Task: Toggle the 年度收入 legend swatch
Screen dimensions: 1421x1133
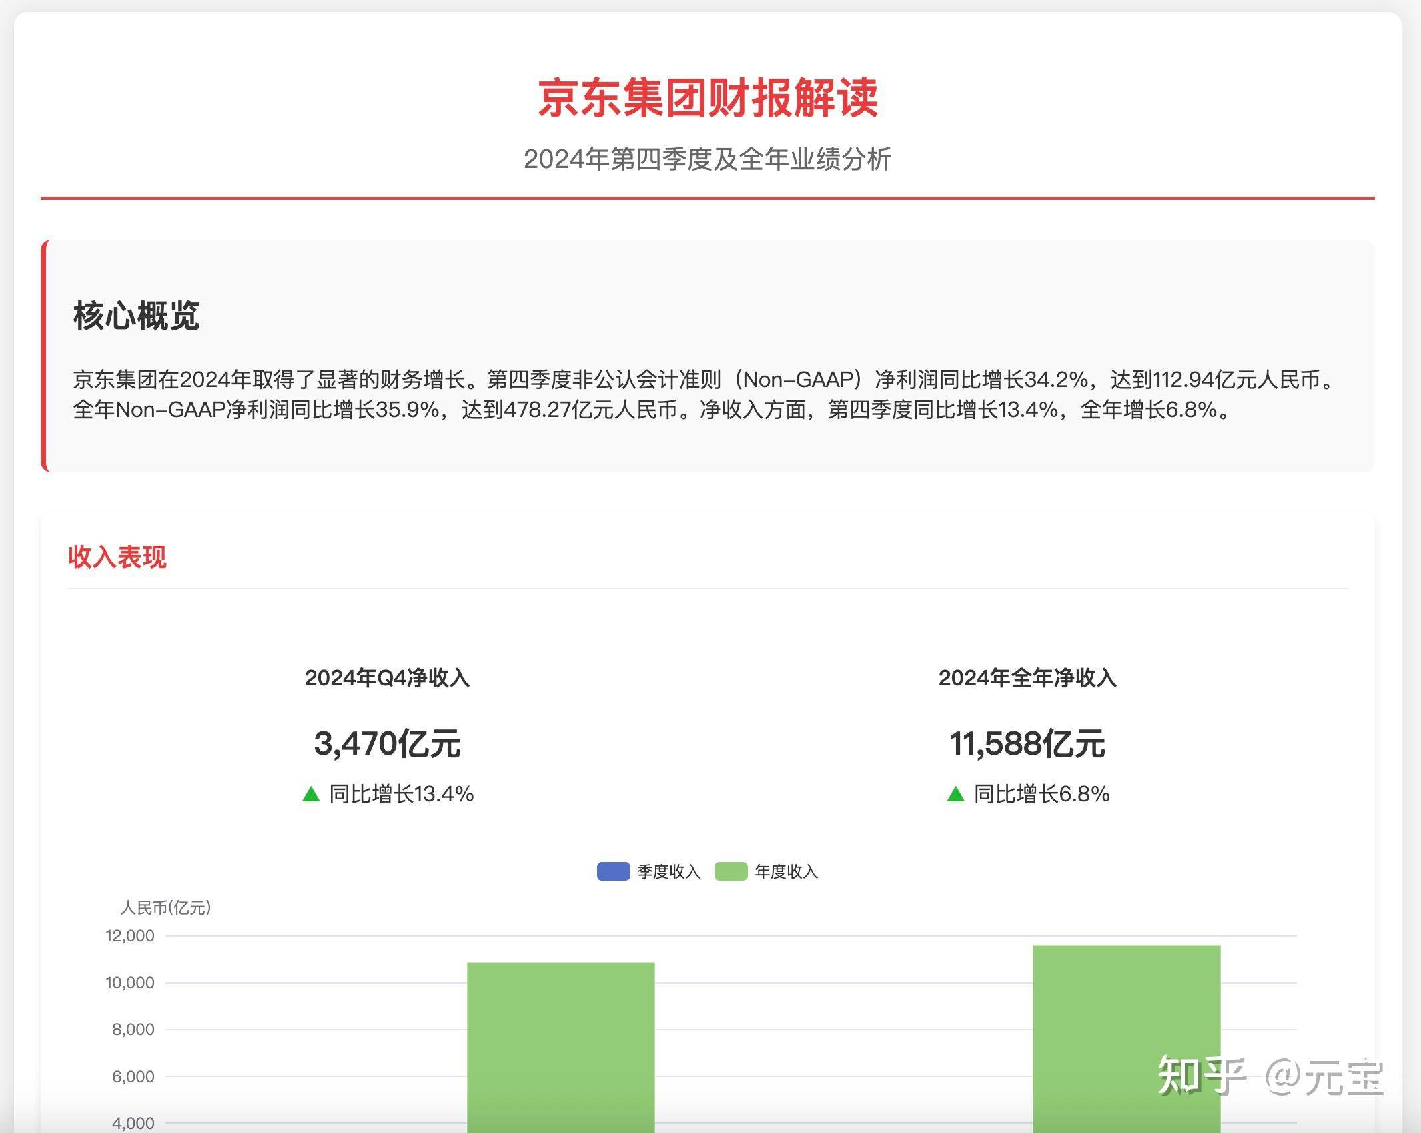Action: (731, 871)
